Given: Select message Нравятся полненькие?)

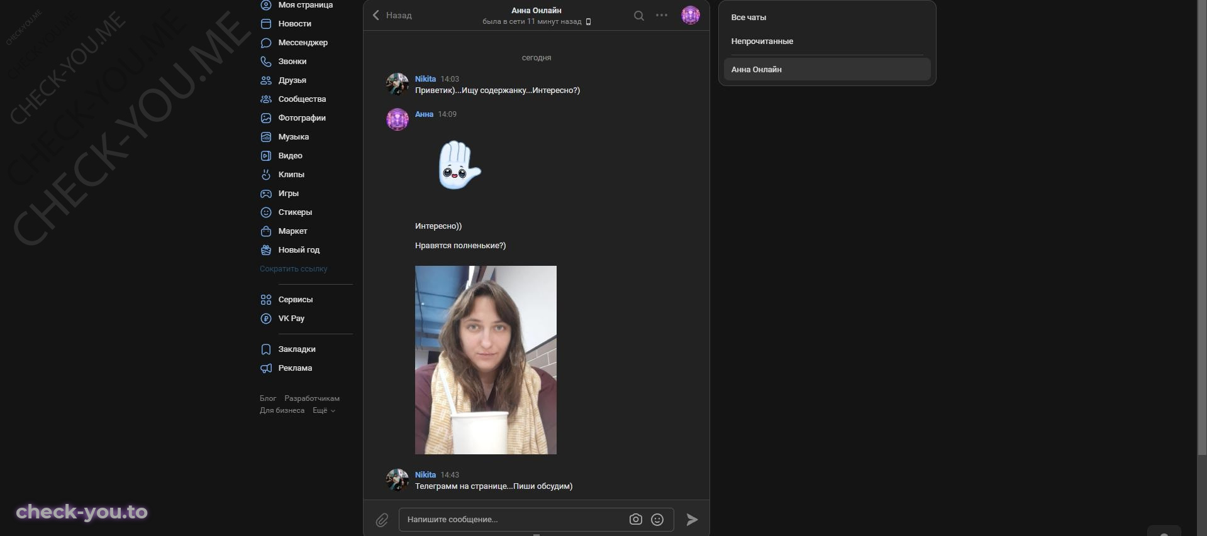Looking at the screenshot, I should (x=460, y=246).
